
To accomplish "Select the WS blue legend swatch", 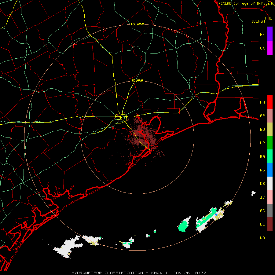I will point(270,170).
